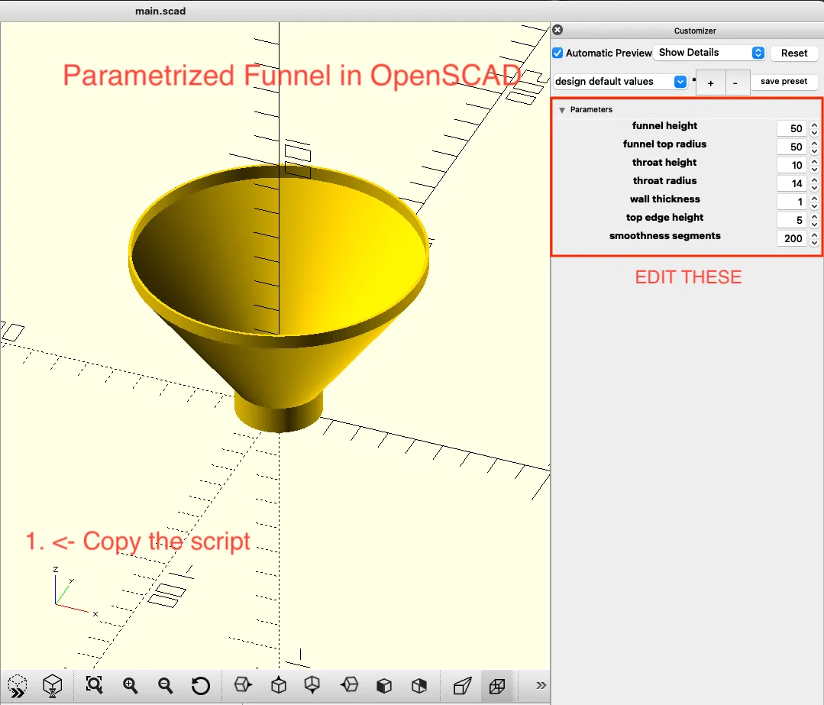Reset the view with the circular arrow icon
This screenshot has height=705, width=824.
[200, 686]
